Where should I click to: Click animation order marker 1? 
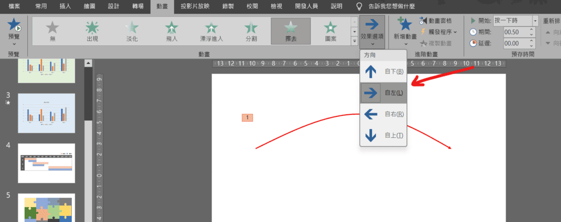[248, 118]
